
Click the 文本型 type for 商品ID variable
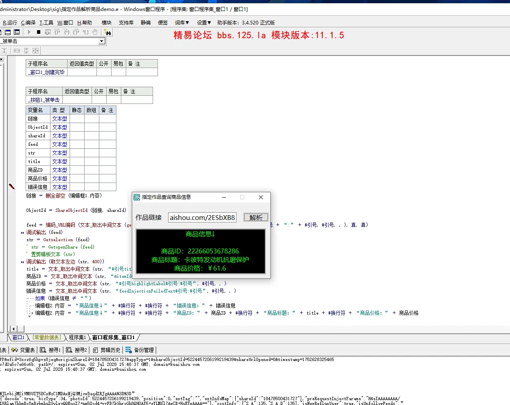pyautogui.click(x=59, y=170)
